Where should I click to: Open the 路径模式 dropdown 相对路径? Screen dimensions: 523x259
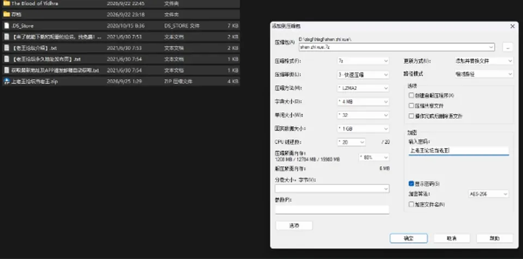484,74
